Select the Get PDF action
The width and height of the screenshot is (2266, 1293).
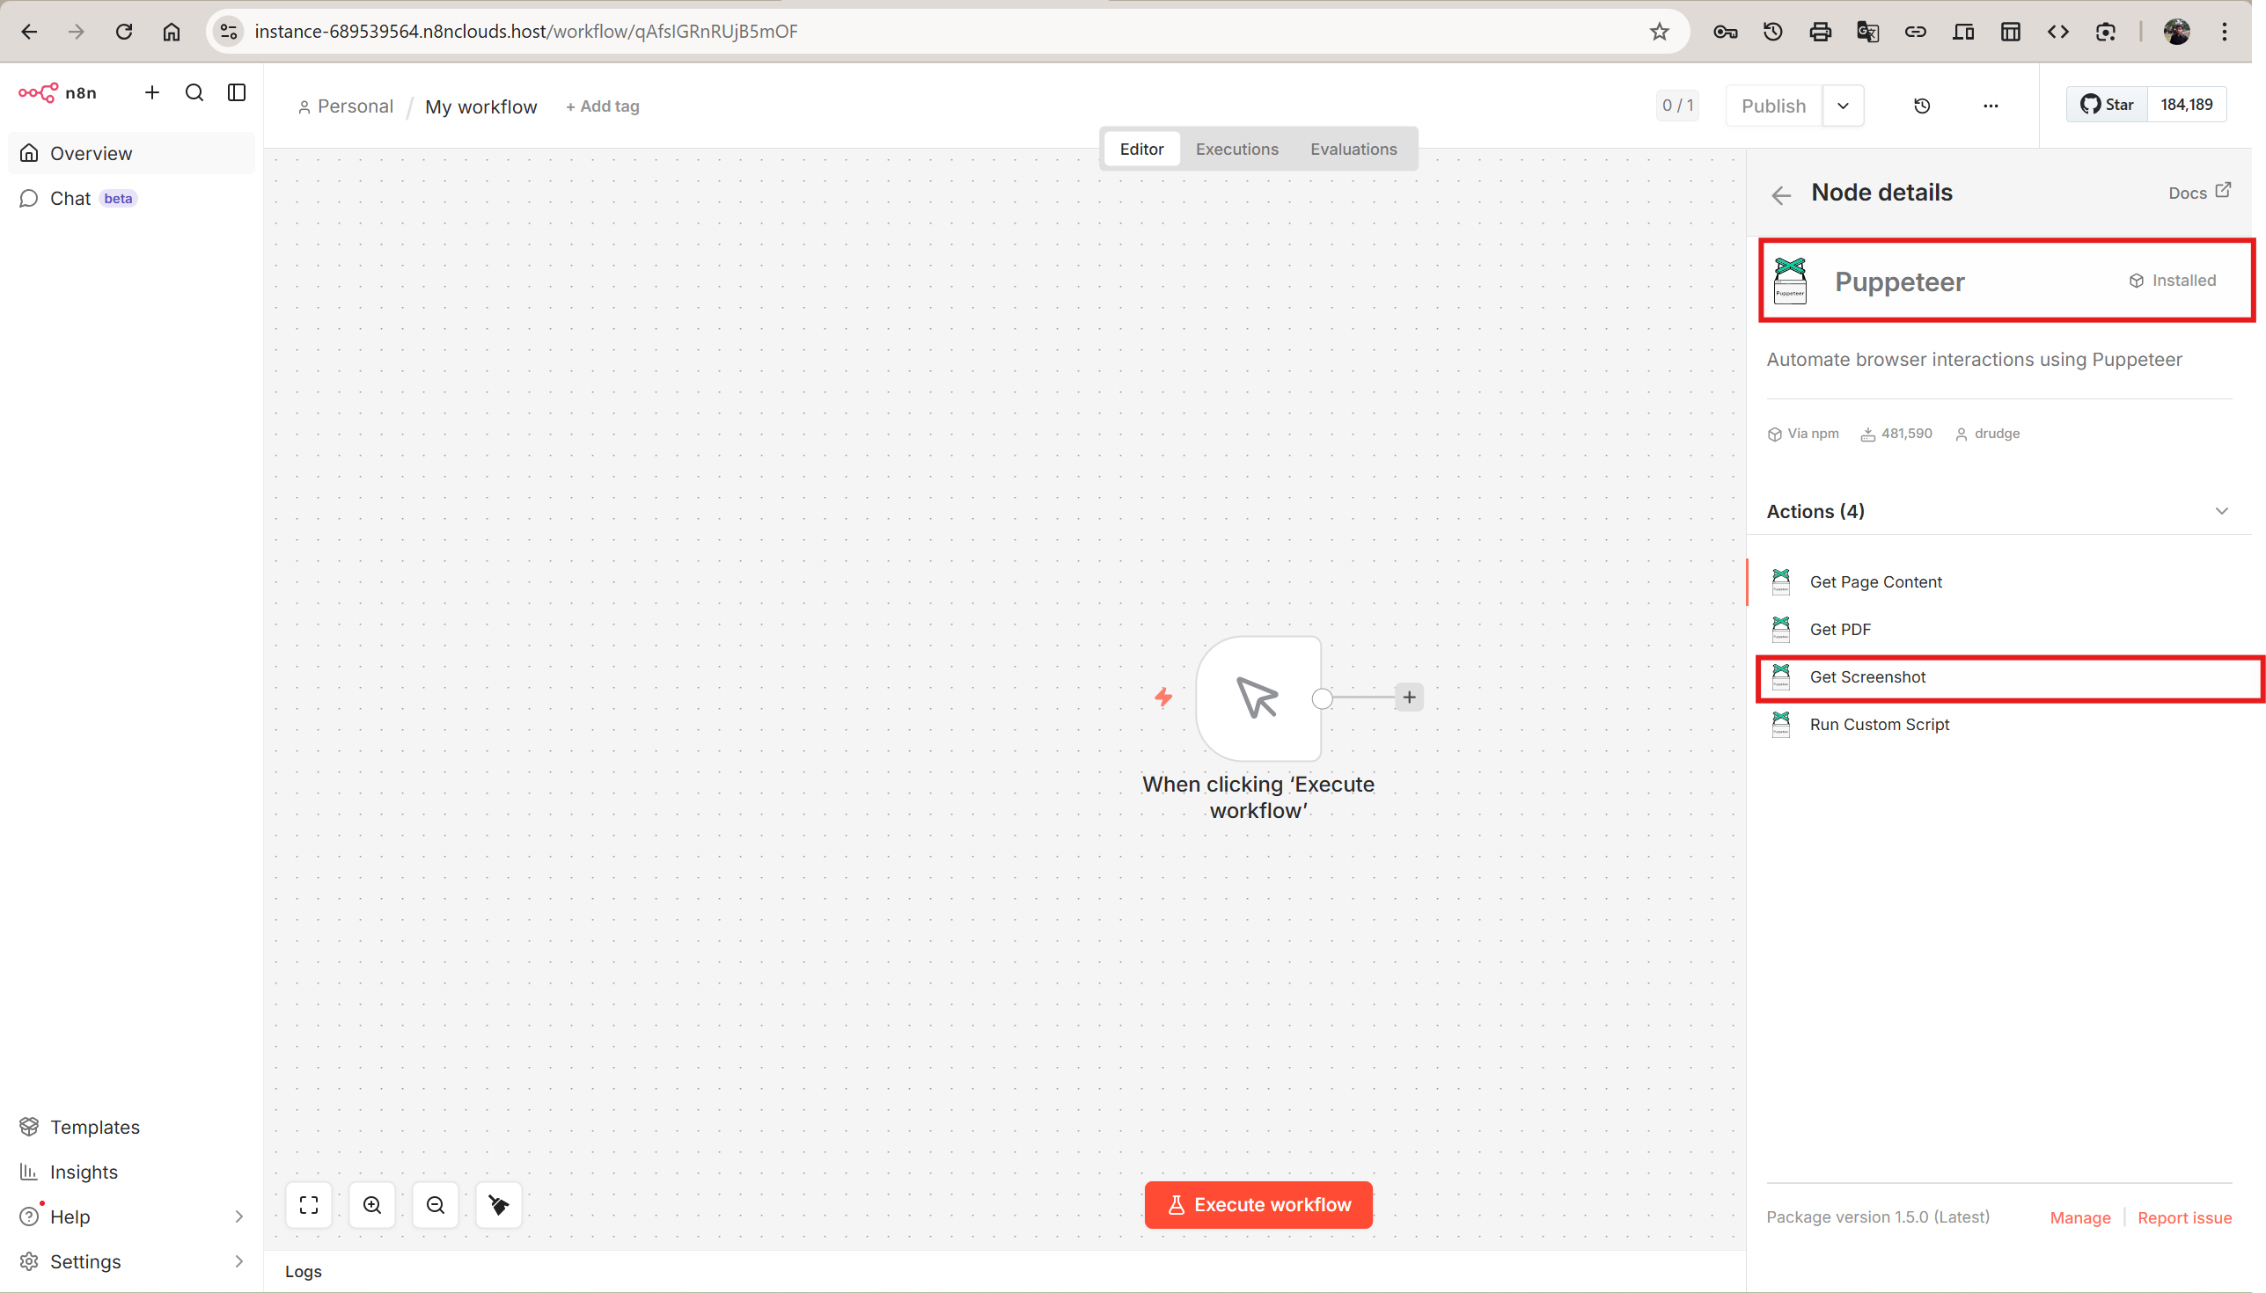1998,630
